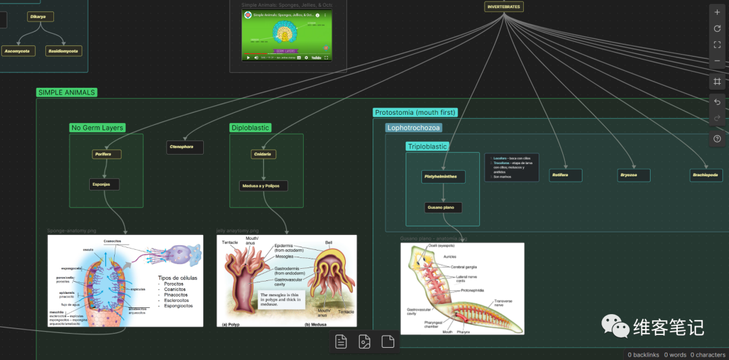The image size is (729, 360).
Task: Enter fullscreen on the embedded video
Action: (327, 57)
